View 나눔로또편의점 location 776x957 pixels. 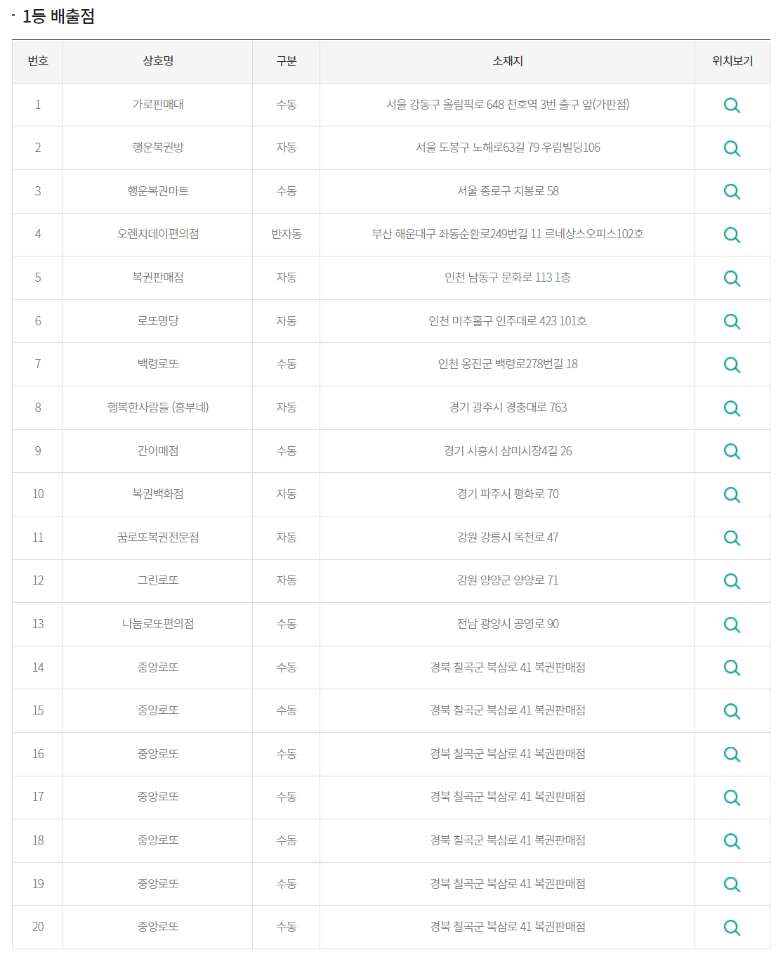pyautogui.click(x=732, y=624)
